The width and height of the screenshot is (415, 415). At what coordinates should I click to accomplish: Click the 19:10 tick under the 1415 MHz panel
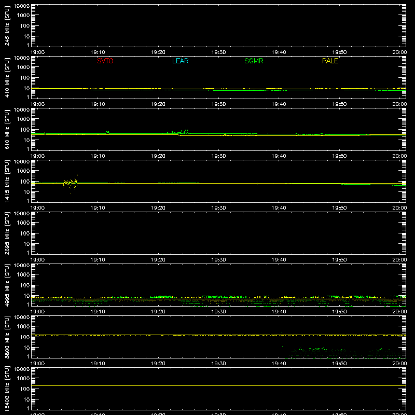(98, 208)
